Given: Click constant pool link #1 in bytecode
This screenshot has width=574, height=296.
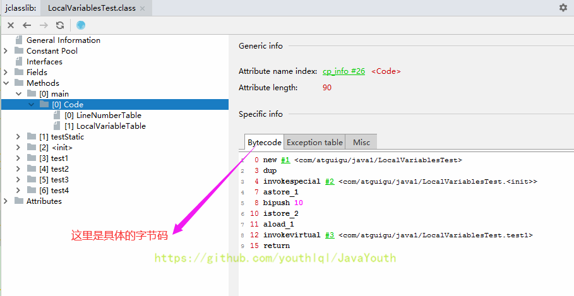Looking at the screenshot, I should tap(285, 160).
